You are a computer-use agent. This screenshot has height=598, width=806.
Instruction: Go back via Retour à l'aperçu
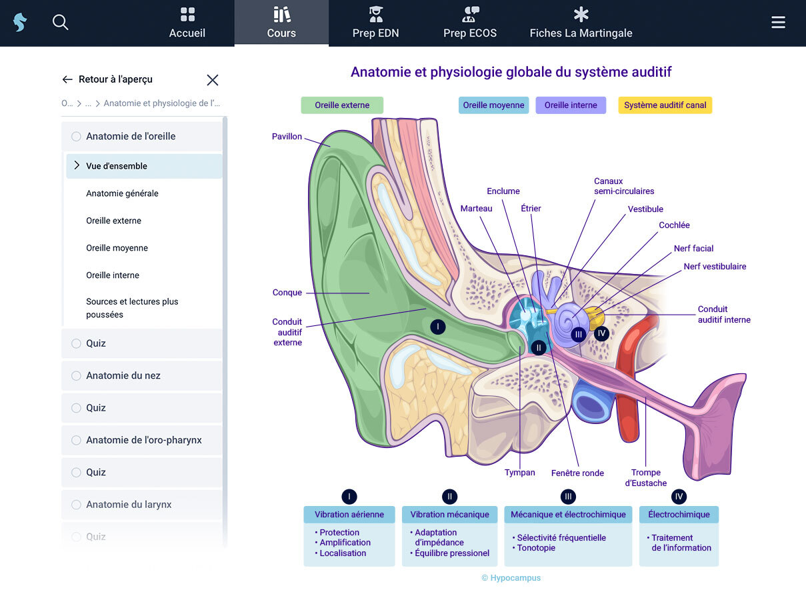pos(107,79)
